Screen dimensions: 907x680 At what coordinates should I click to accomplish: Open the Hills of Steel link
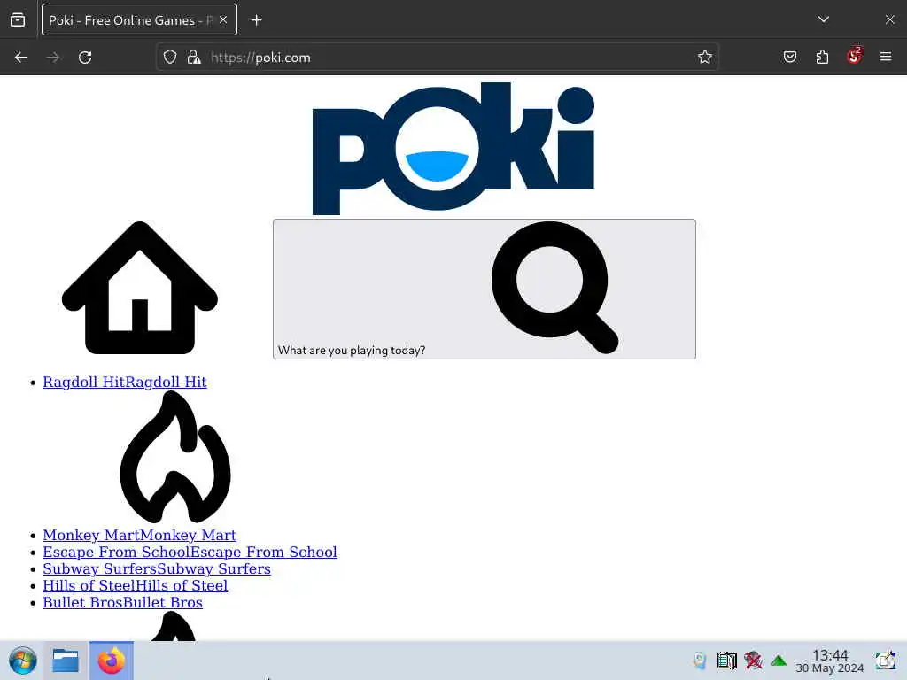136,586
